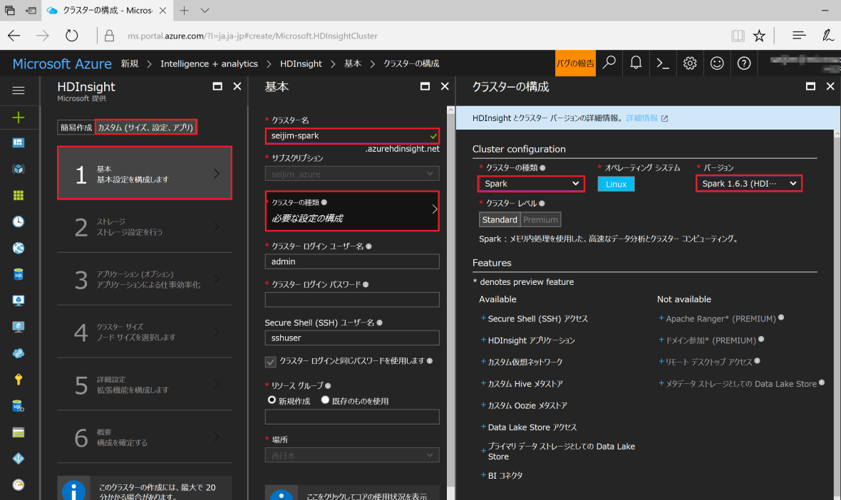
Task: Open the 場所 location dropdown
Action: tap(351, 454)
